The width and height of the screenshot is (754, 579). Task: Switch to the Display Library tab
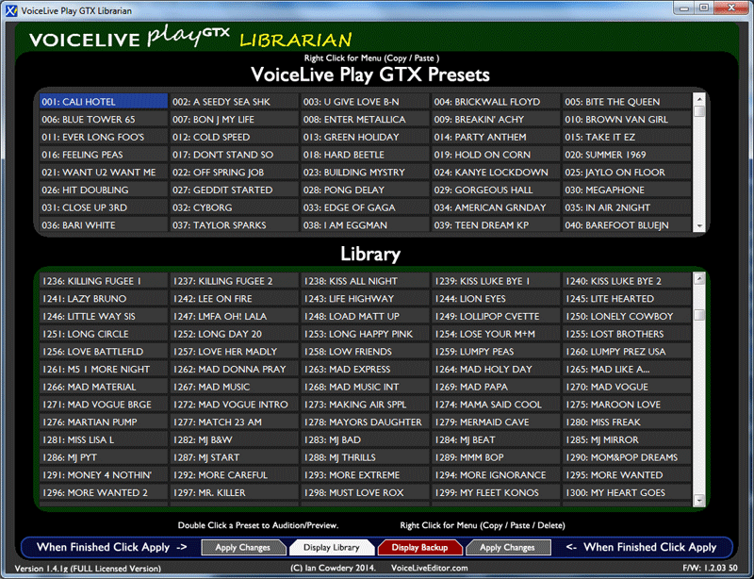click(332, 547)
